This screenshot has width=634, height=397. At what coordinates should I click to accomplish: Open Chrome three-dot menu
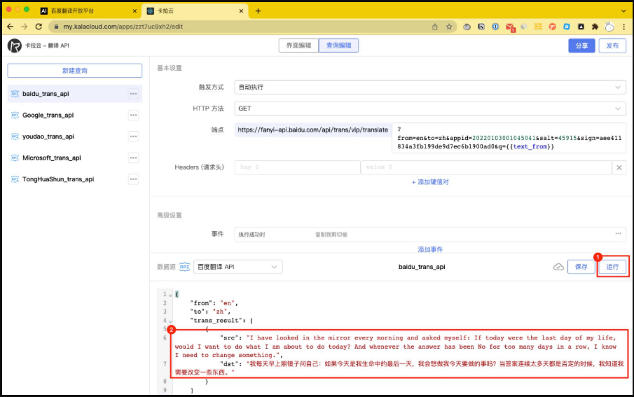click(624, 27)
